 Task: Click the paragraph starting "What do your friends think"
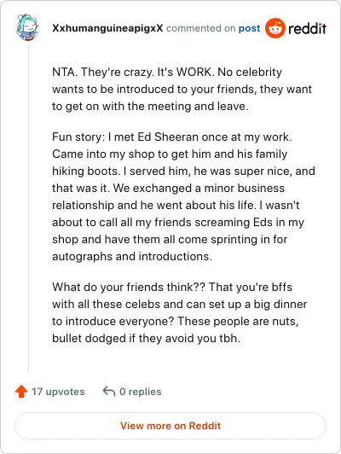179,312
